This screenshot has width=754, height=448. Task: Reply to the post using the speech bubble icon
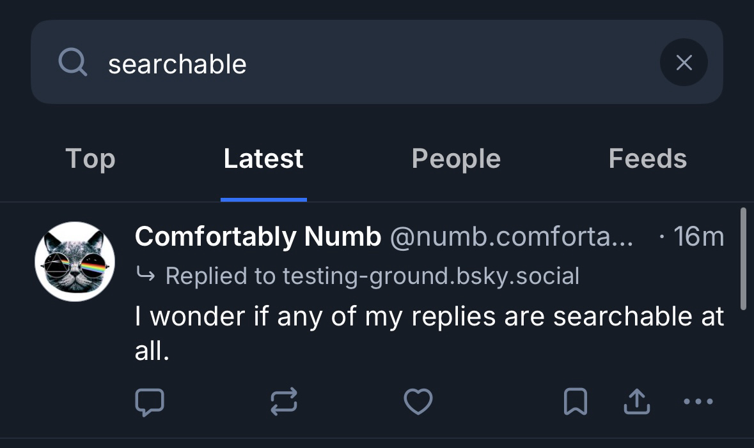pyautogui.click(x=150, y=402)
